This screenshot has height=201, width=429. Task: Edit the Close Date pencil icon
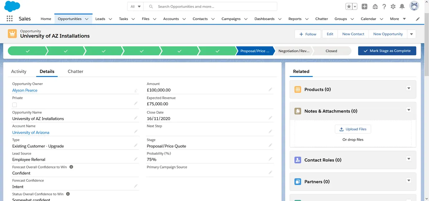click(x=270, y=118)
